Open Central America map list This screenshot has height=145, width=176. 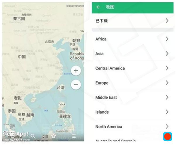(133, 68)
